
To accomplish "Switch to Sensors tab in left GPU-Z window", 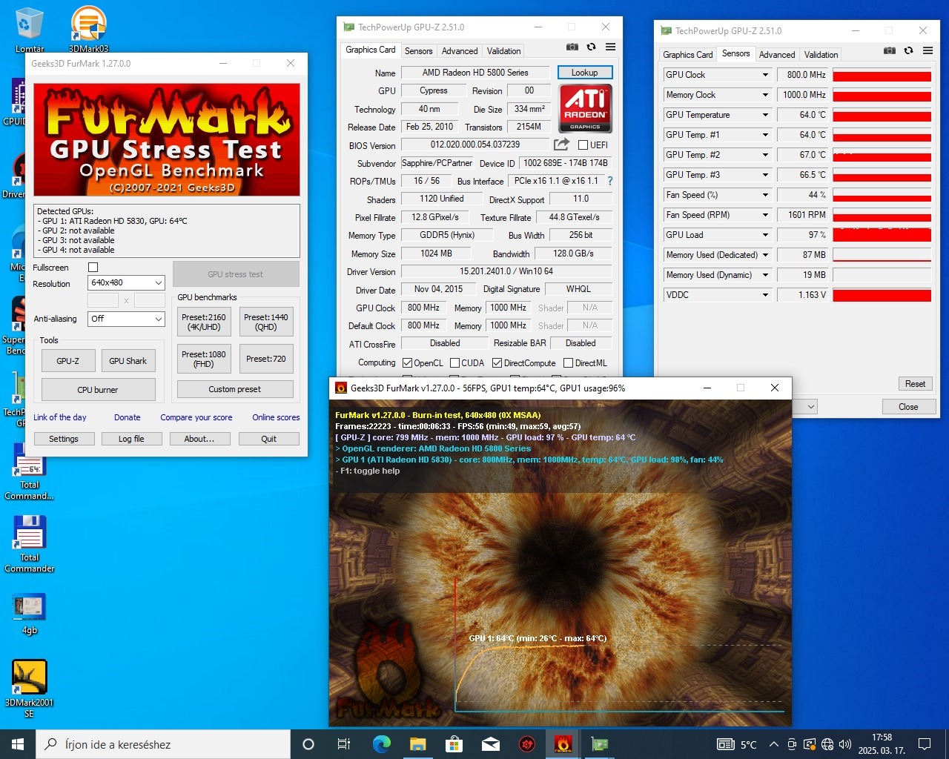I will coord(418,51).
